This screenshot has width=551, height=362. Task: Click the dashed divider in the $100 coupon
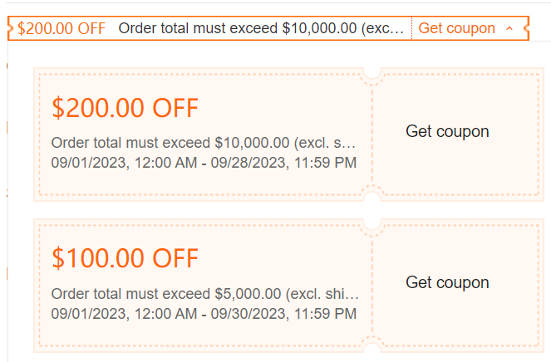pyautogui.click(x=372, y=284)
